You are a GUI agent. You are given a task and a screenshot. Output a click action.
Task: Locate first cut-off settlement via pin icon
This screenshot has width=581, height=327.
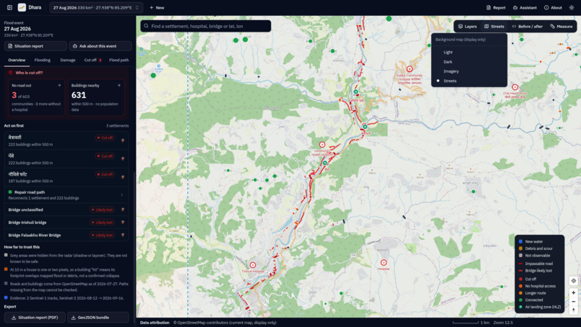tap(123, 140)
